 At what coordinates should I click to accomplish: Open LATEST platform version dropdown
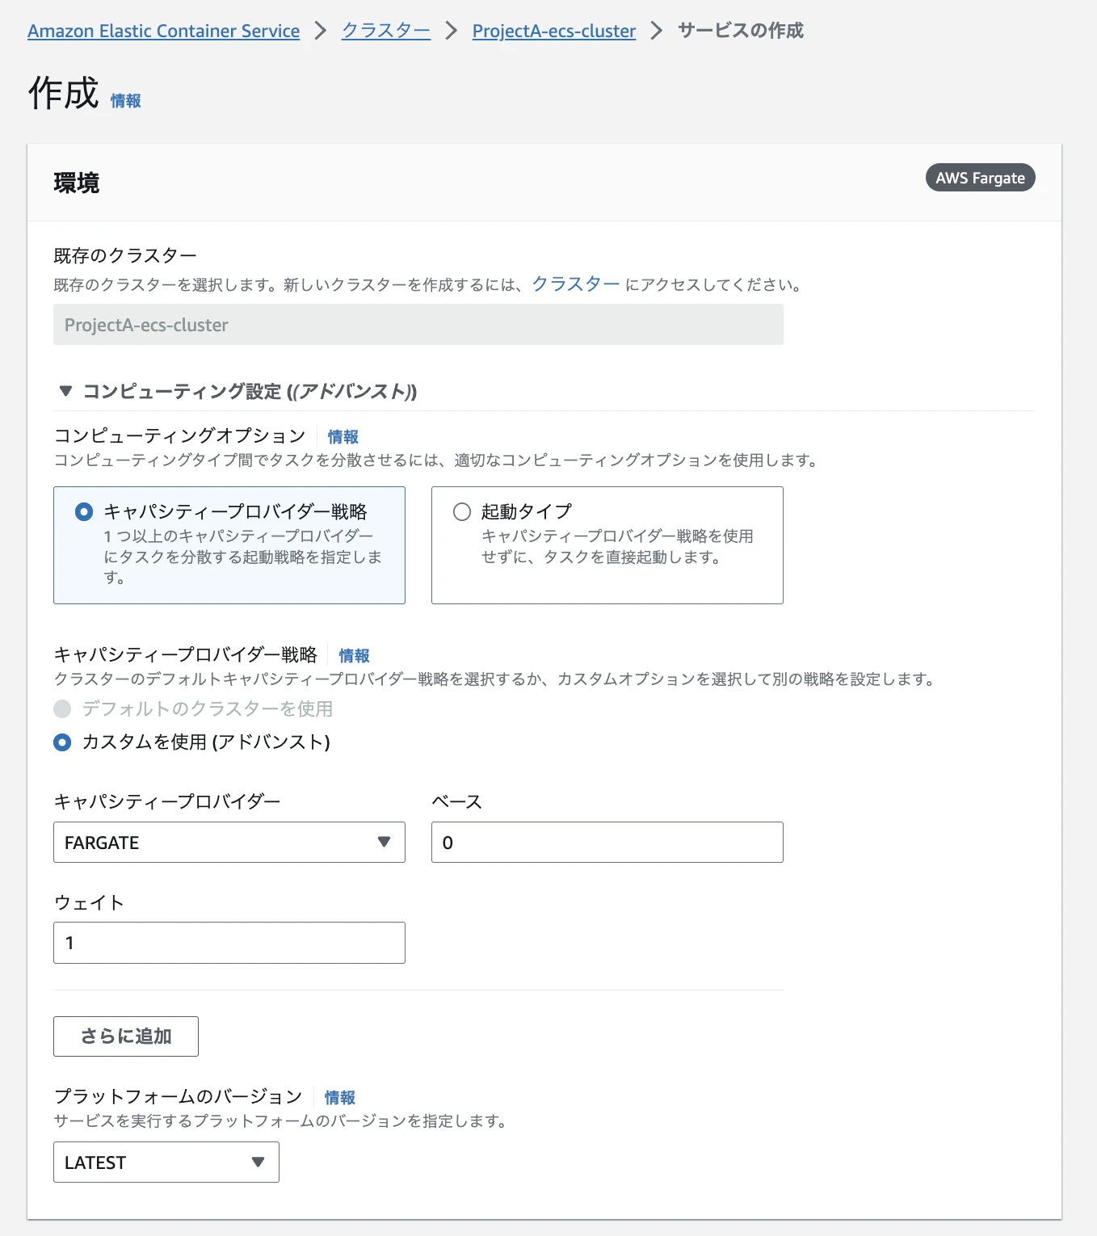(166, 1162)
